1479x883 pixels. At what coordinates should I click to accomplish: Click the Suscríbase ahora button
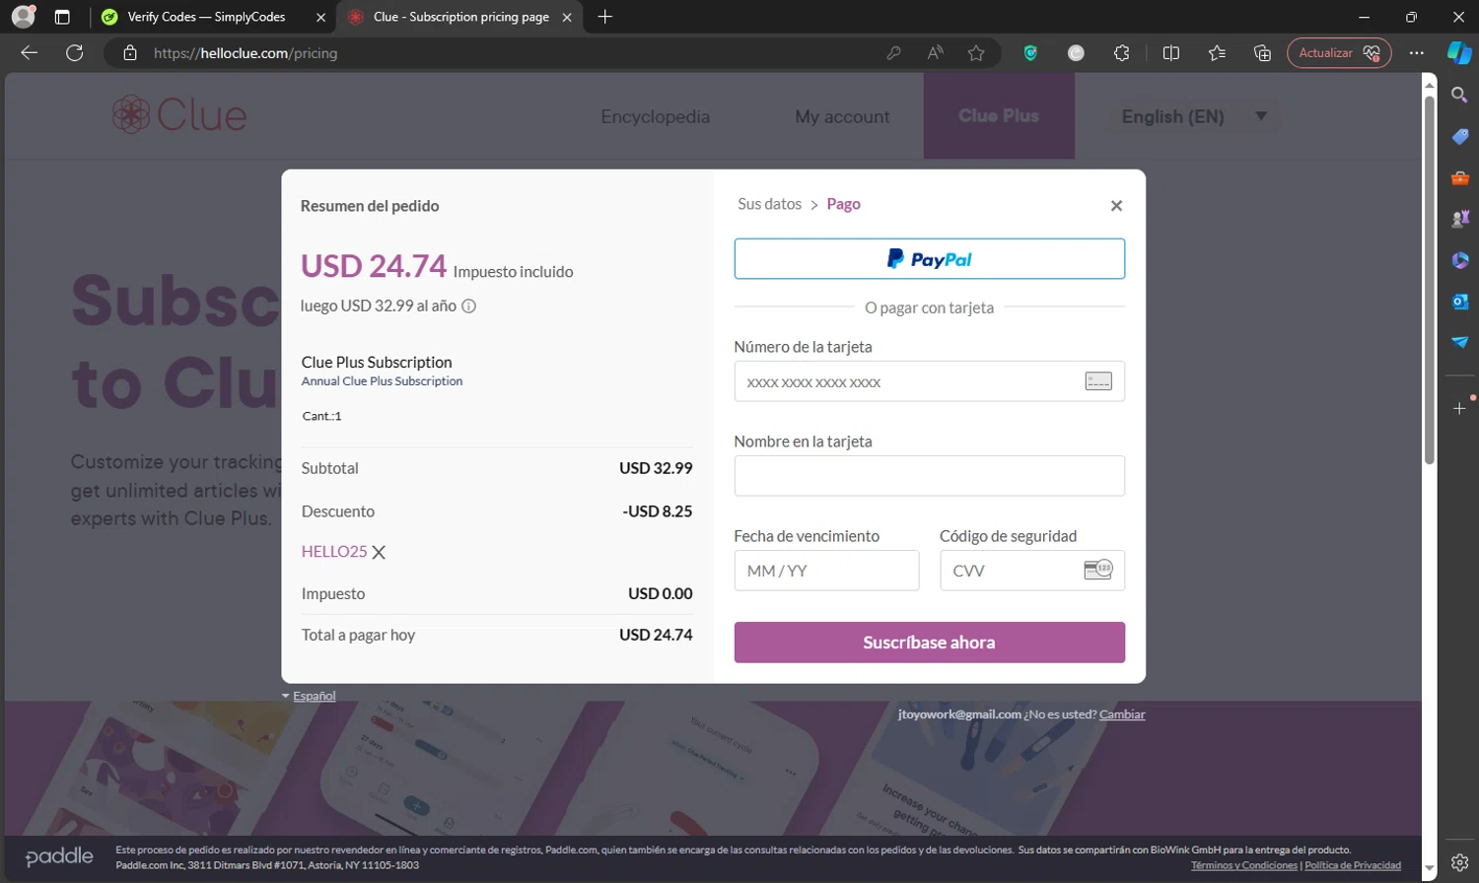tap(929, 643)
